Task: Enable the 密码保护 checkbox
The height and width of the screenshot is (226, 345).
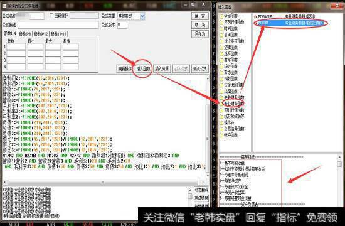Action: click(x=51, y=16)
